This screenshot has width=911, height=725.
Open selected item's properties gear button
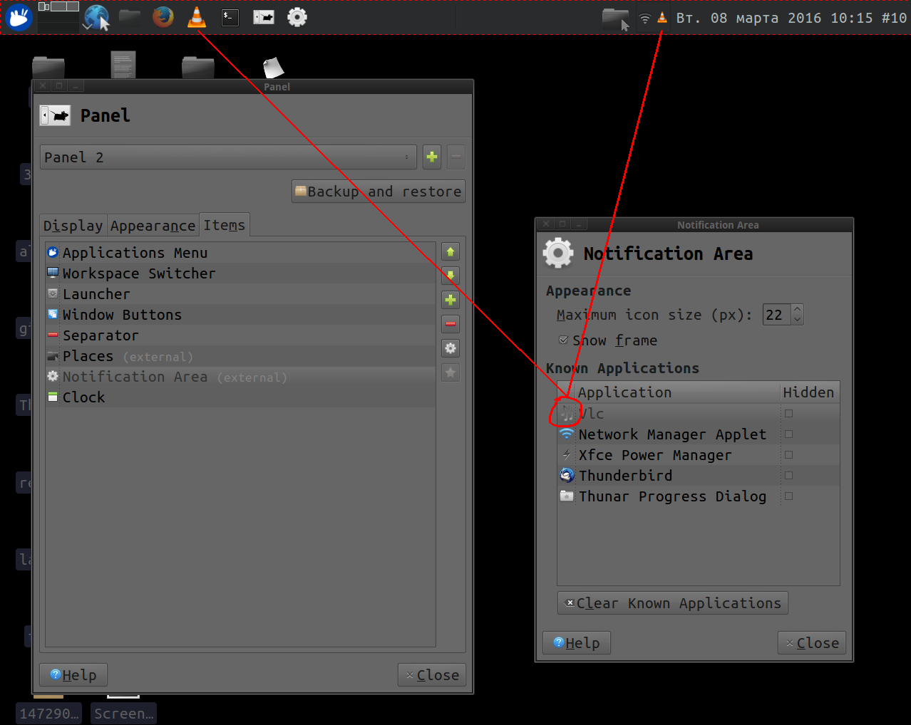pyautogui.click(x=451, y=348)
